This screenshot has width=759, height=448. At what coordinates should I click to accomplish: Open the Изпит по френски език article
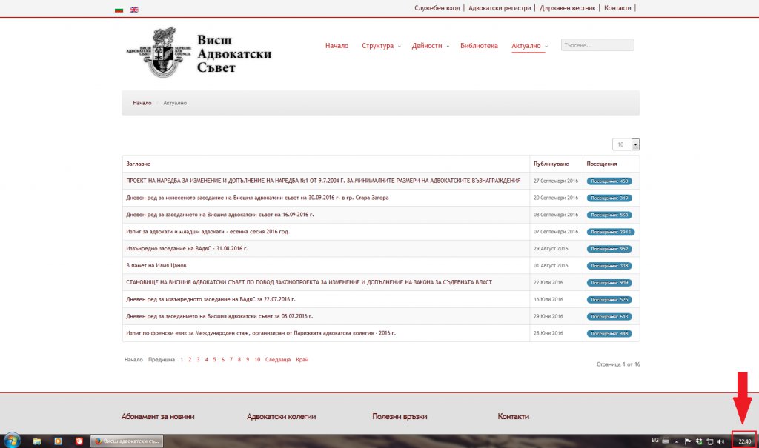(260, 333)
